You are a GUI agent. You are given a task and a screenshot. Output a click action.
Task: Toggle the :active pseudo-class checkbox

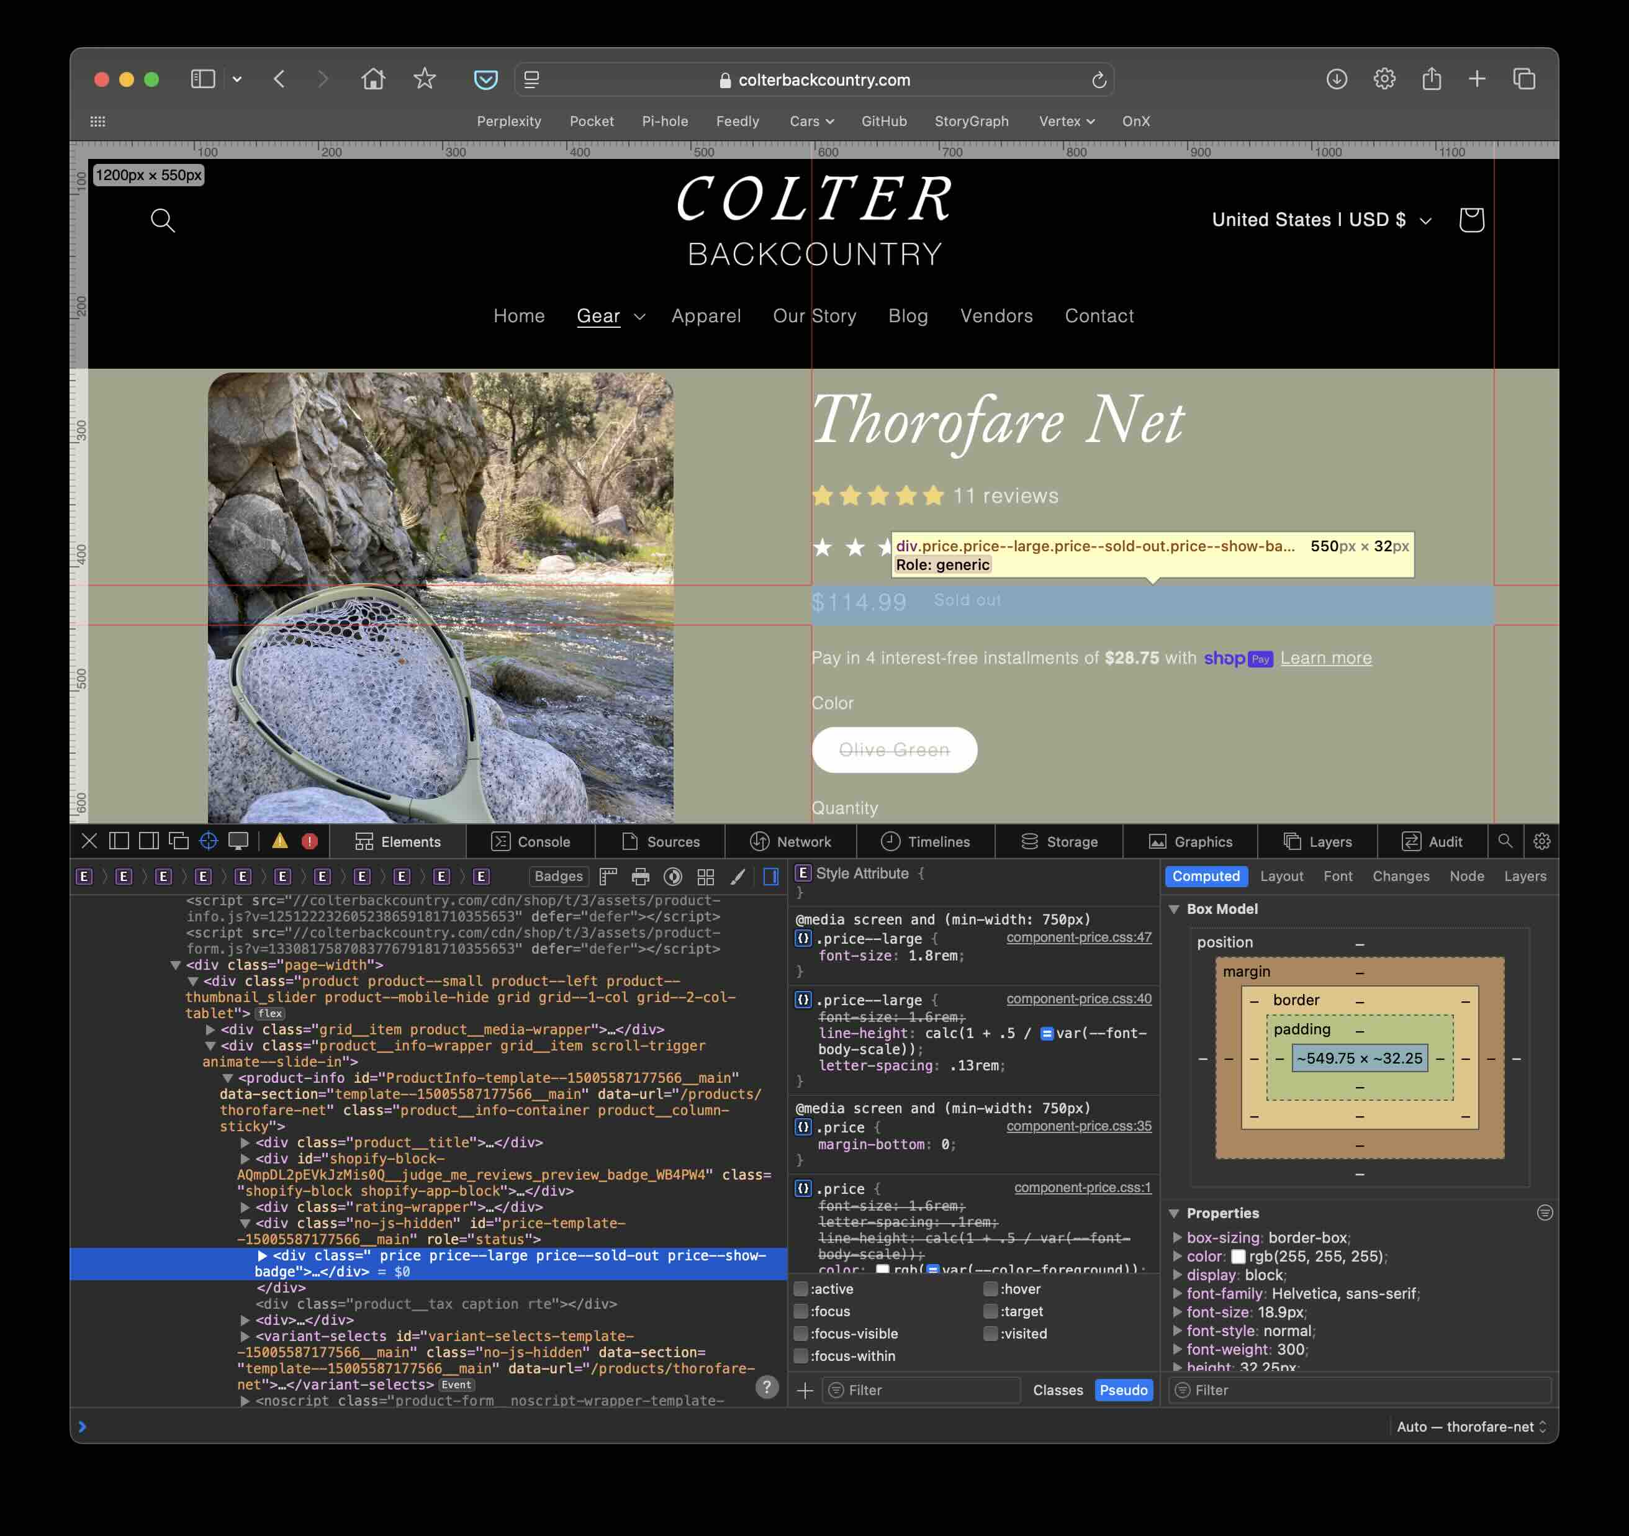[x=801, y=1290]
